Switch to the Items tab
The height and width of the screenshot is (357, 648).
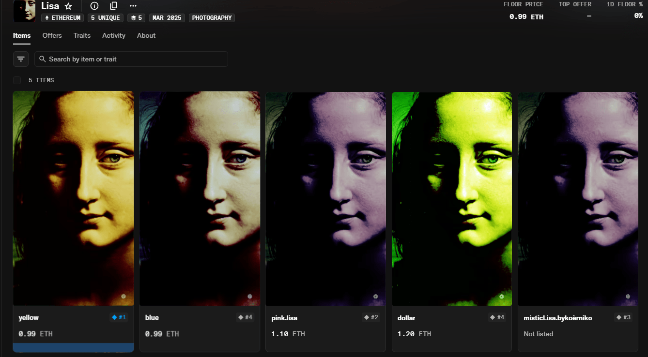click(22, 35)
